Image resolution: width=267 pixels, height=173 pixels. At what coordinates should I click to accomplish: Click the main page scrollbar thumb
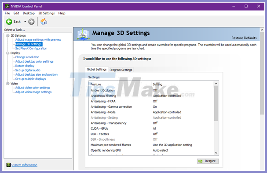(262, 74)
